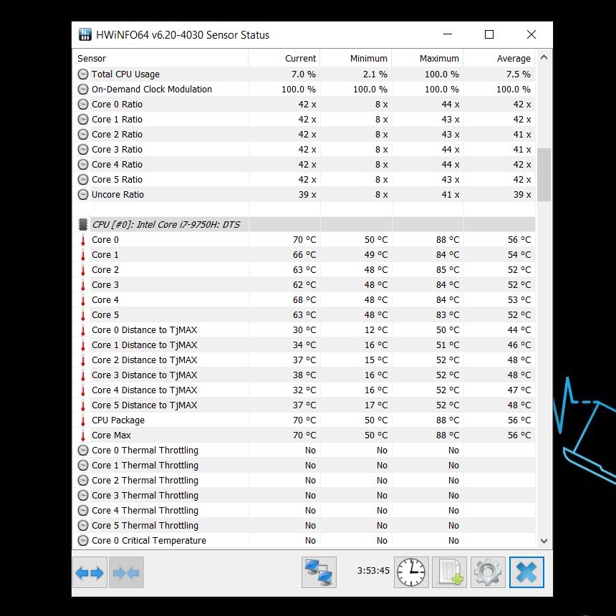This screenshot has width=616, height=616.
Task: Start logging with the sheet plus icon
Action: 449,572
